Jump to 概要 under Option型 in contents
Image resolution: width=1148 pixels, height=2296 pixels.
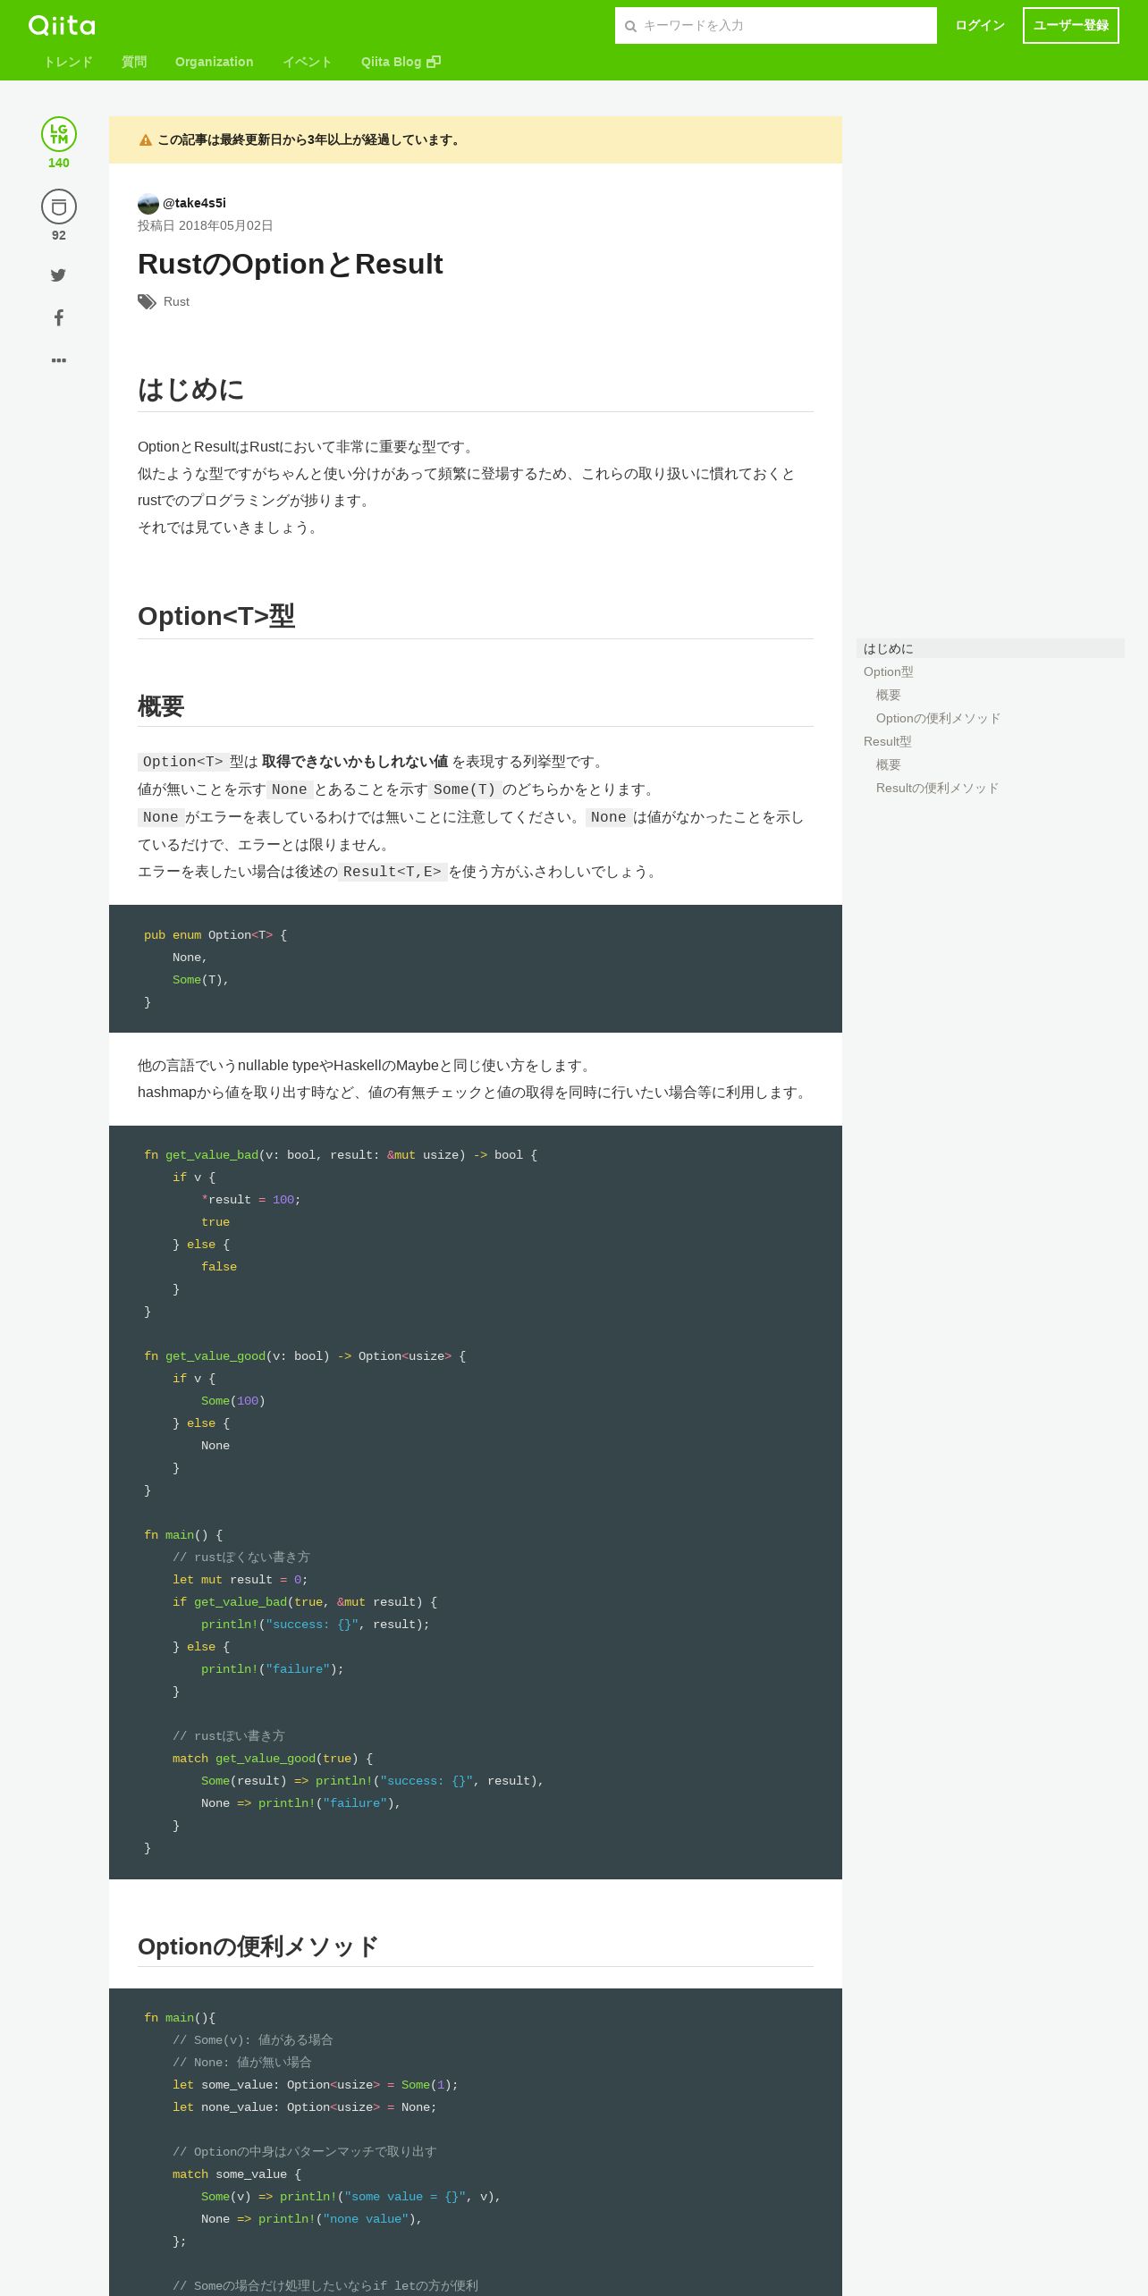pyautogui.click(x=889, y=695)
